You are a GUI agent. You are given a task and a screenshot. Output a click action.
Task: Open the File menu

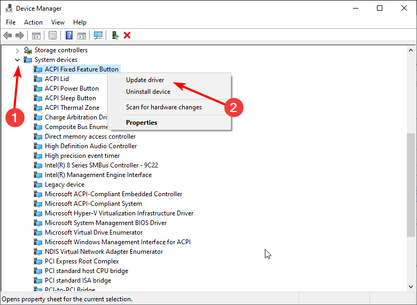[x=11, y=22]
